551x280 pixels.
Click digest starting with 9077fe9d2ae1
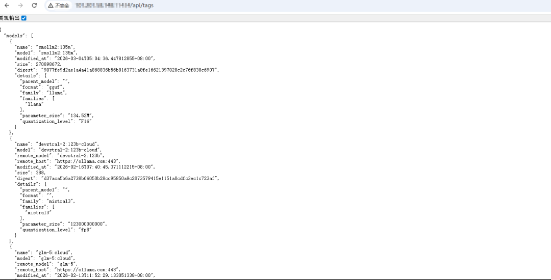tap(130, 70)
